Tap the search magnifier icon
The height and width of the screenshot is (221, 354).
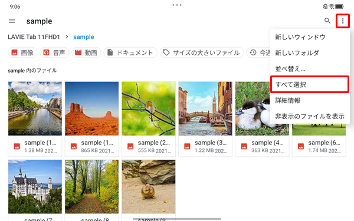click(327, 21)
